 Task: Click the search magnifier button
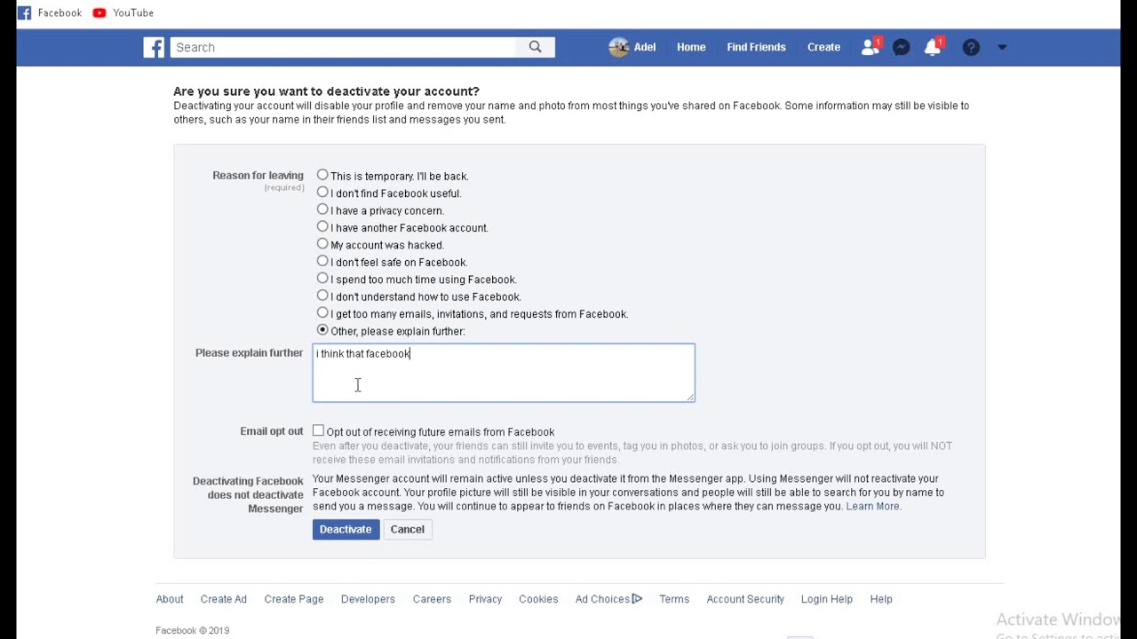pyautogui.click(x=535, y=47)
